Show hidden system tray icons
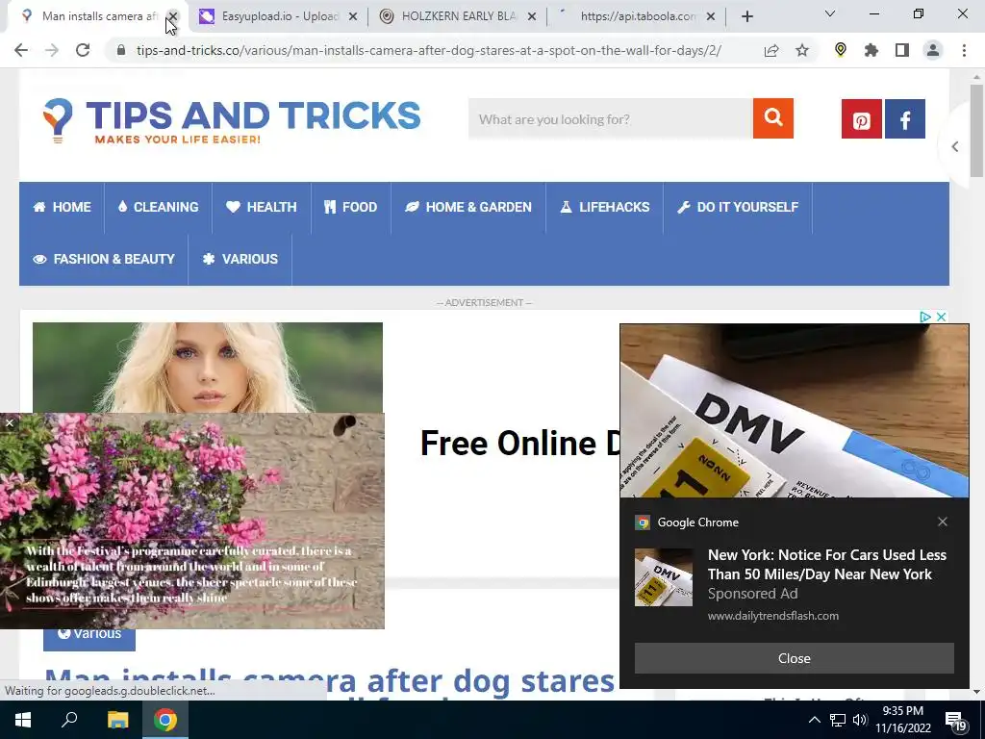The height and width of the screenshot is (739, 985). tap(814, 720)
